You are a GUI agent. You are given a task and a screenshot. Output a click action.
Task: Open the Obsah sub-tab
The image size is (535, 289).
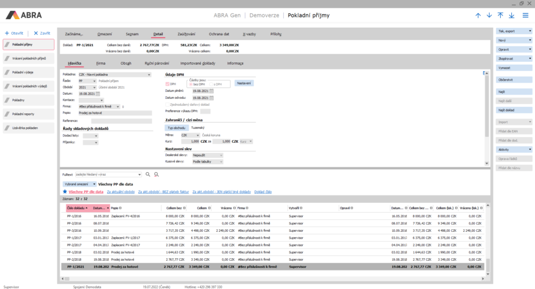[126, 63]
